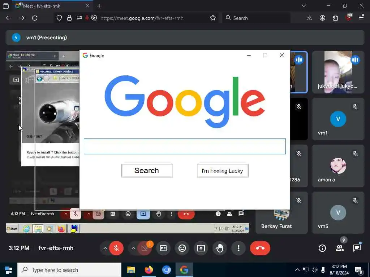Viewport: 370px width, 277px height.
Task: Leave the call with the red hang-up button
Action: click(260, 248)
